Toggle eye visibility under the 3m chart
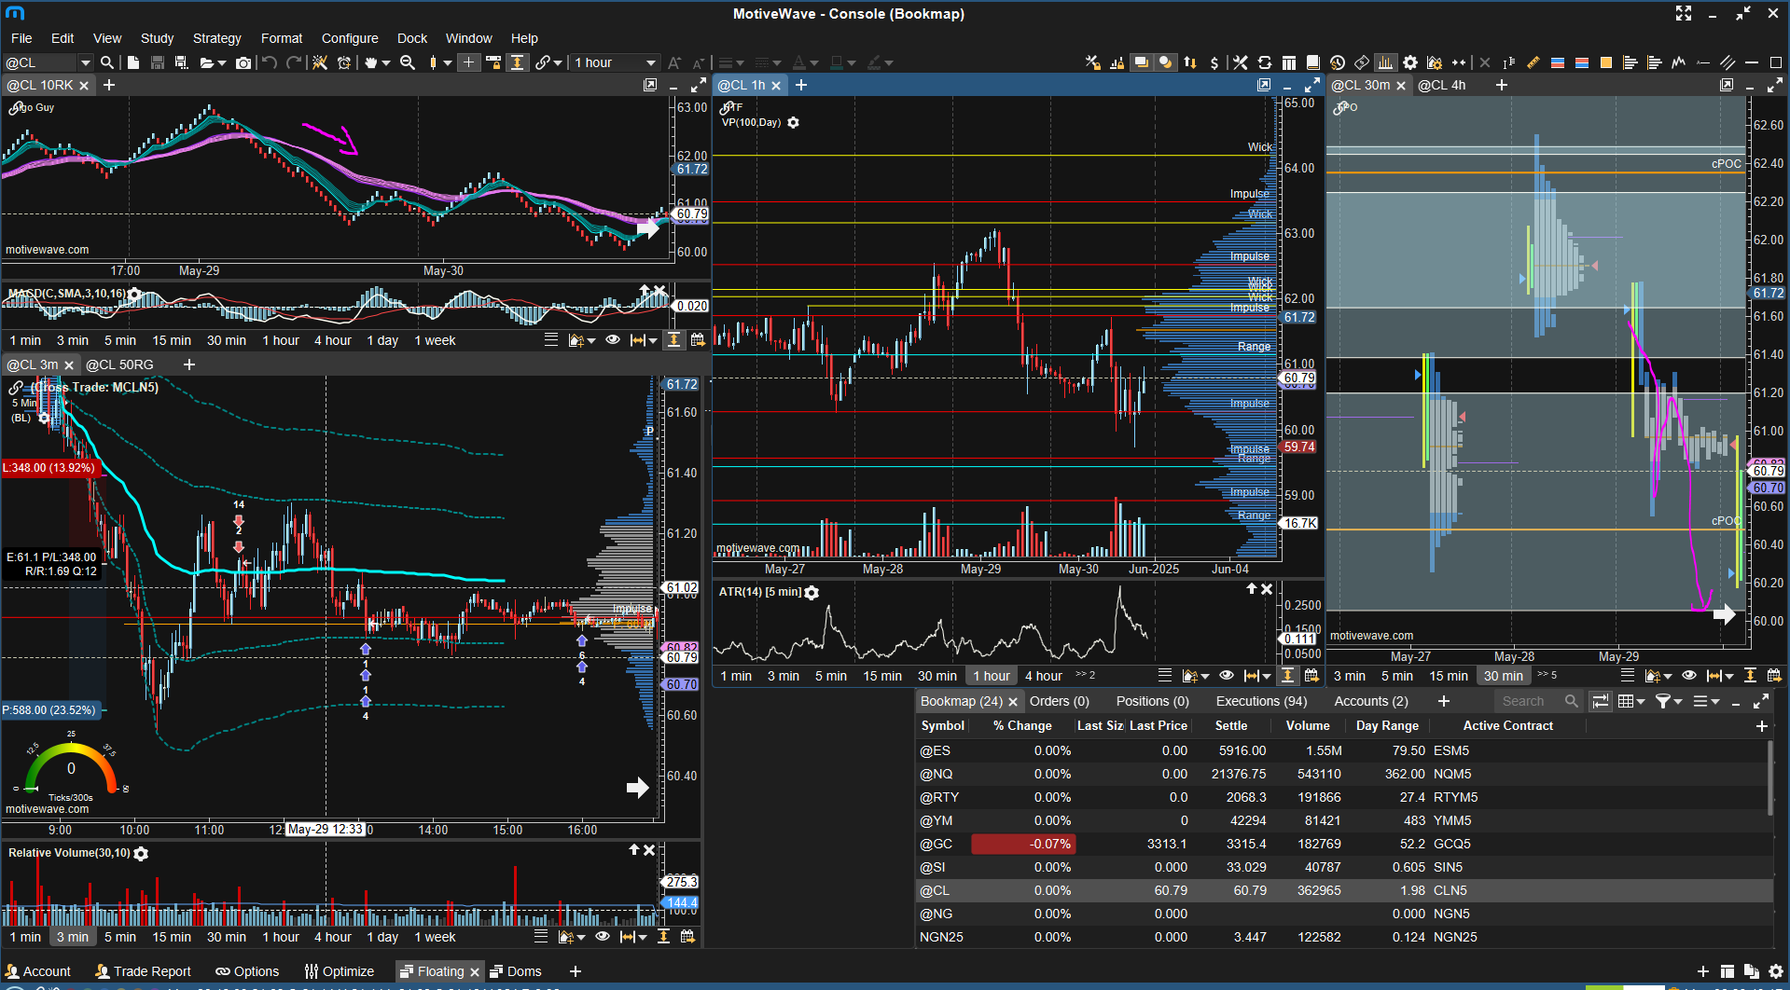This screenshot has height=990, width=1790. coord(603,937)
